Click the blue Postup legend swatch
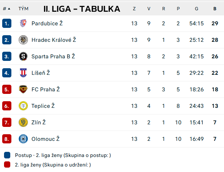The height and width of the screenshot is (172, 224). coord(7,155)
